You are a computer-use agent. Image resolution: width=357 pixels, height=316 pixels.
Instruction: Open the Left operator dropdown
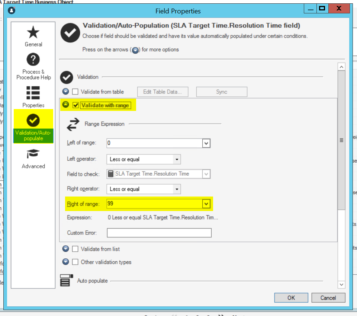[177, 159]
